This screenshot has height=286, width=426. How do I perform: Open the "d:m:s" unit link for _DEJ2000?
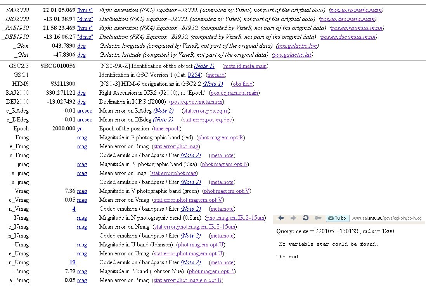click(85, 19)
